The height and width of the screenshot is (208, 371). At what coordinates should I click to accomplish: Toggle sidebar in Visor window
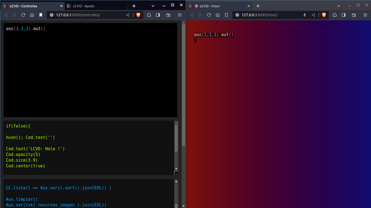pos(344,15)
